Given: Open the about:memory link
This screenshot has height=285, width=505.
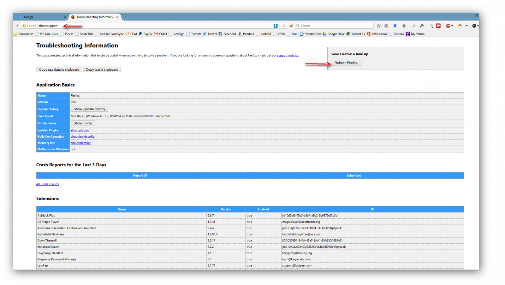Looking at the screenshot, I should pos(80,143).
